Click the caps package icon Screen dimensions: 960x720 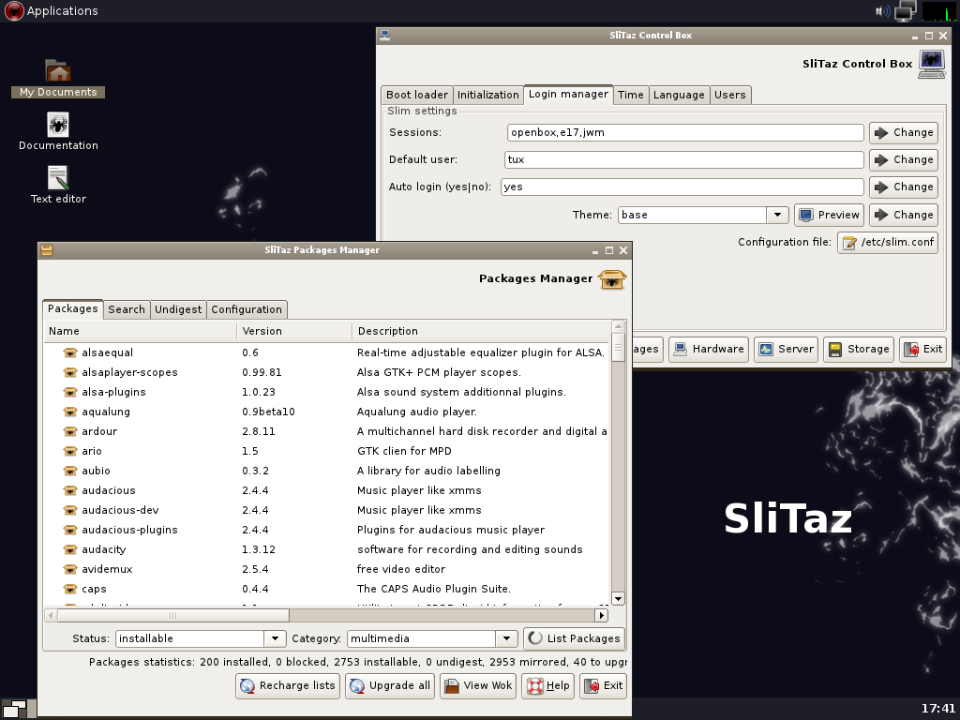pos(70,589)
